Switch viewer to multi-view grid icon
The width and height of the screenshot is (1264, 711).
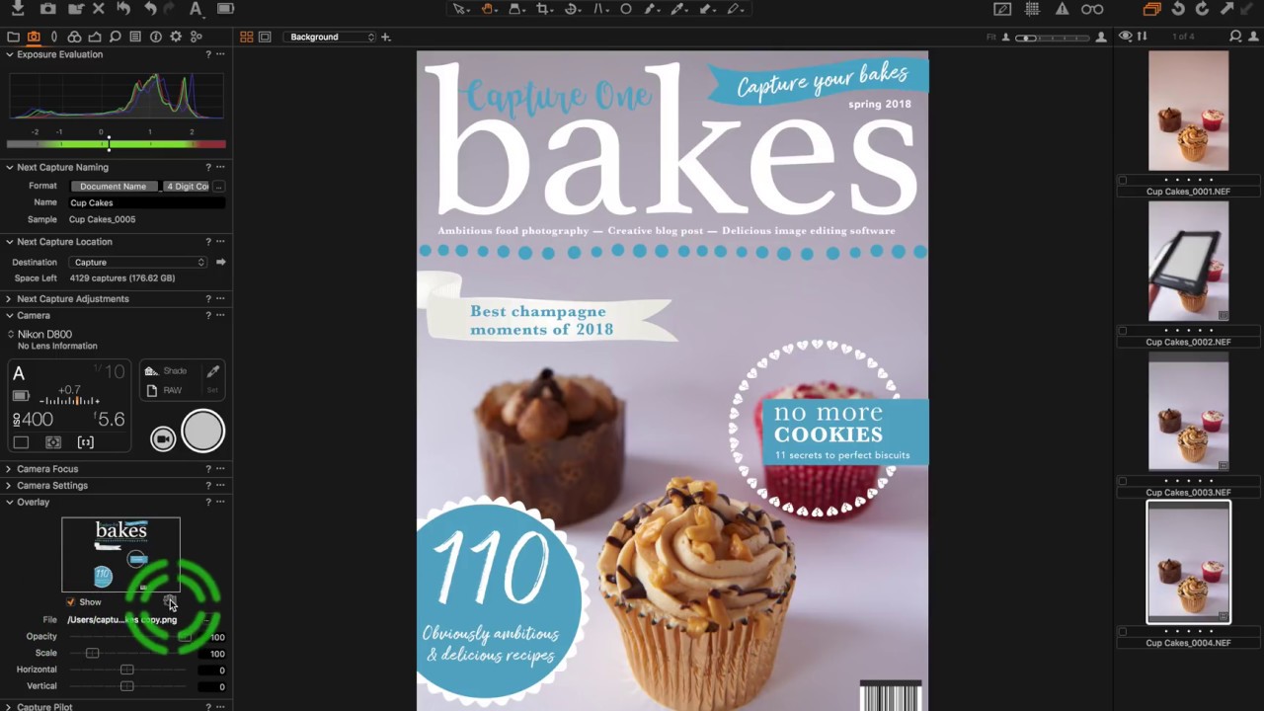[246, 37]
